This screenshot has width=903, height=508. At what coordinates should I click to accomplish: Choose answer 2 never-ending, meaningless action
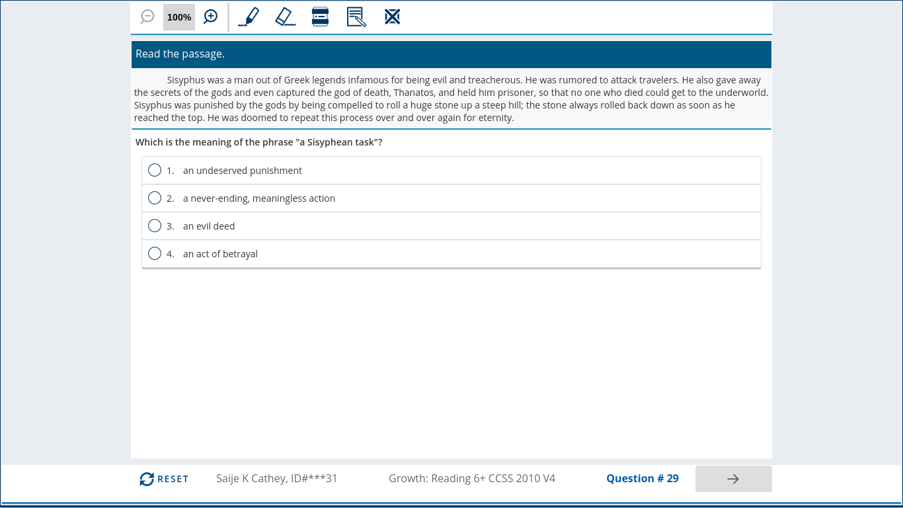[x=451, y=198]
